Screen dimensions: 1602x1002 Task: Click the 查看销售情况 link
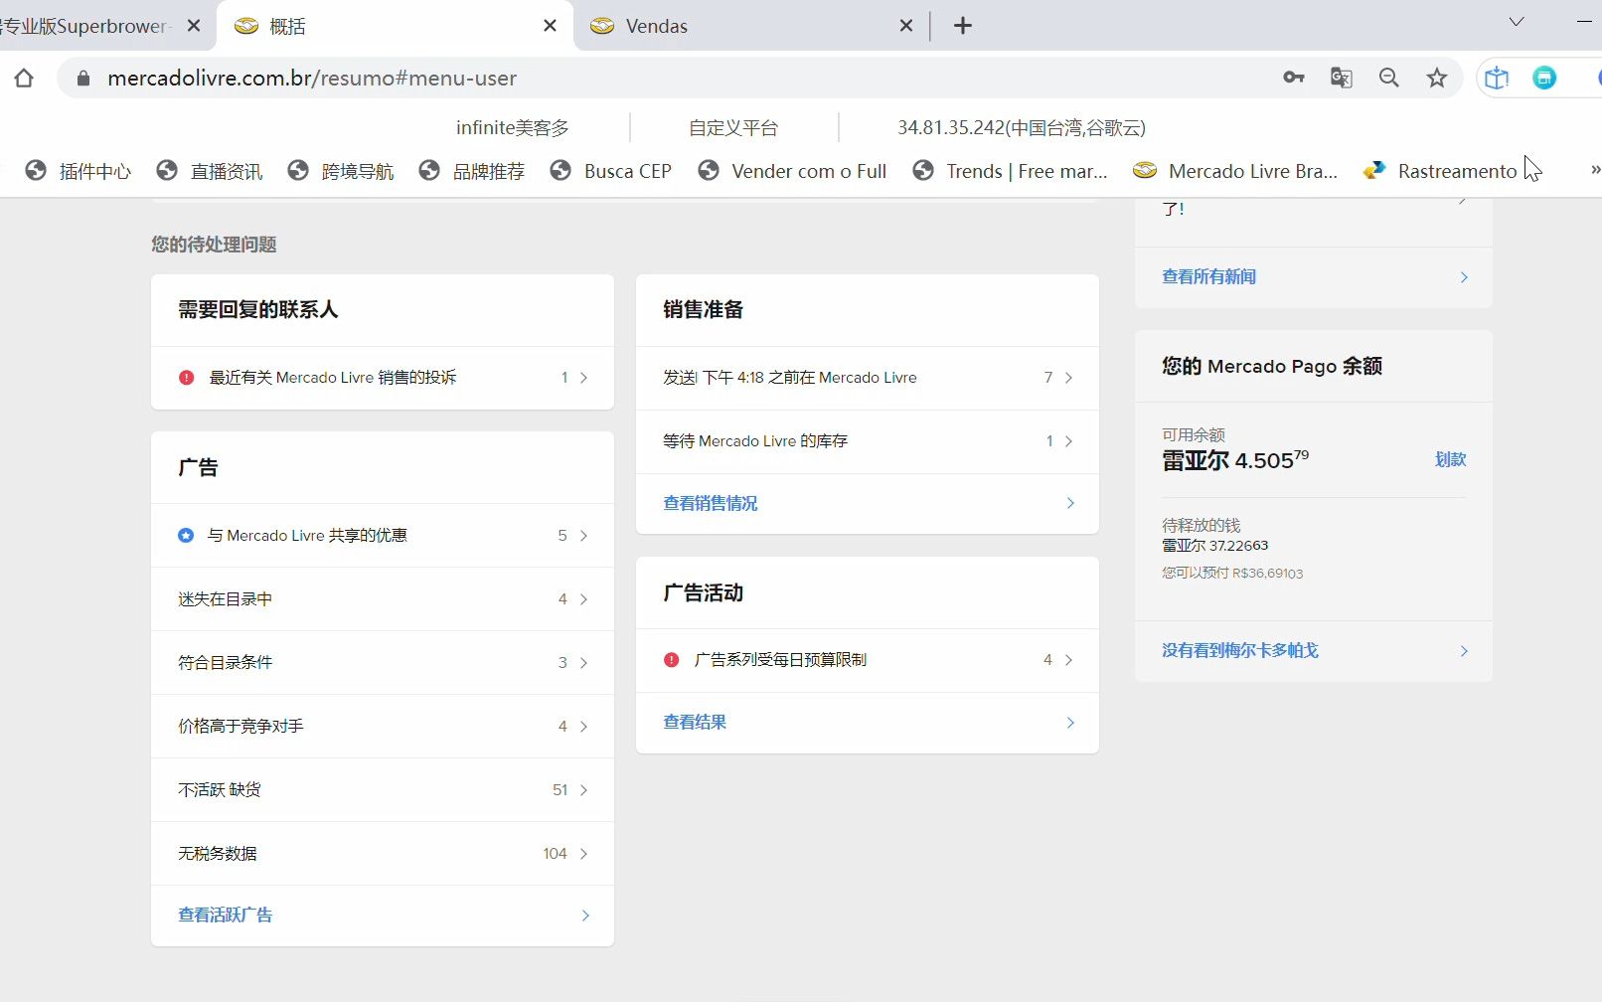(711, 504)
